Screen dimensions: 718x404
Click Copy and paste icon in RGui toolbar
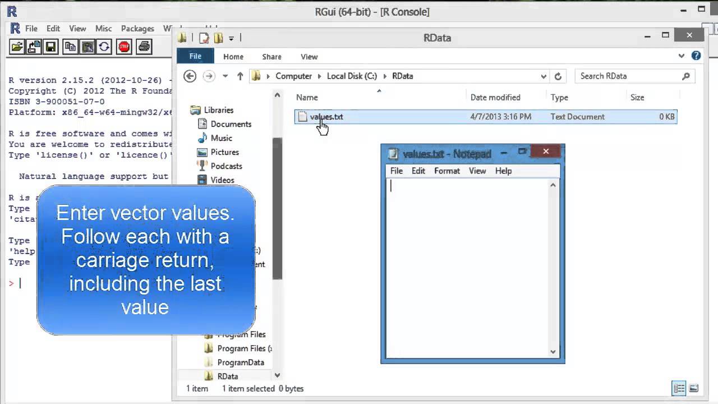[104, 47]
